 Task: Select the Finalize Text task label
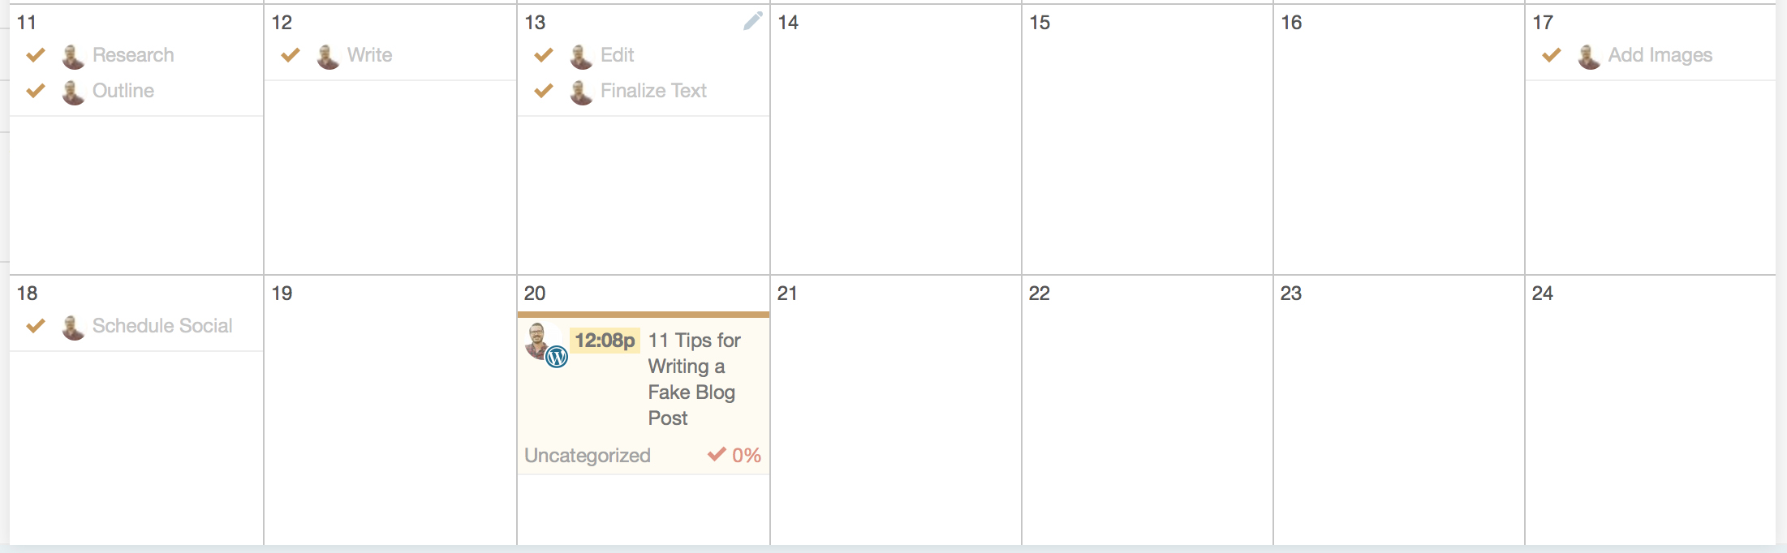(x=653, y=91)
